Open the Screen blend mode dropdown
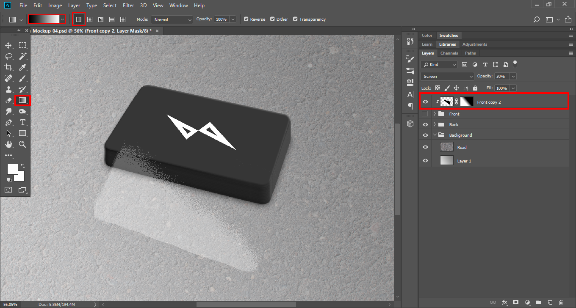This screenshot has width=576, height=308. coord(447,76)
